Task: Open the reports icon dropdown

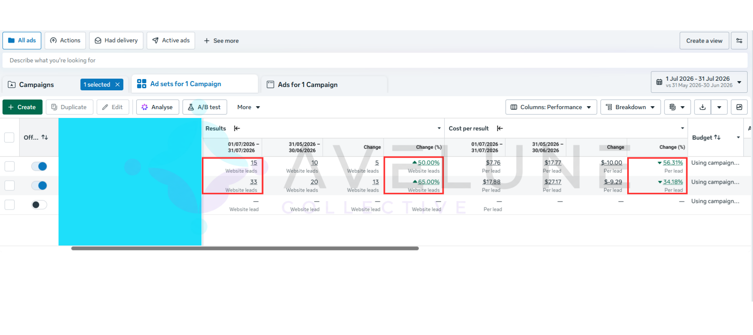Action: point(677,107)
